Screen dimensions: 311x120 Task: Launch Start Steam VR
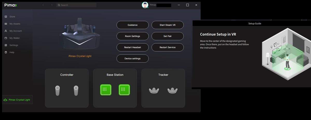(168, 25)
